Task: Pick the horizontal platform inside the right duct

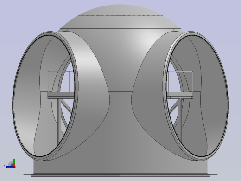Action: 180,95
